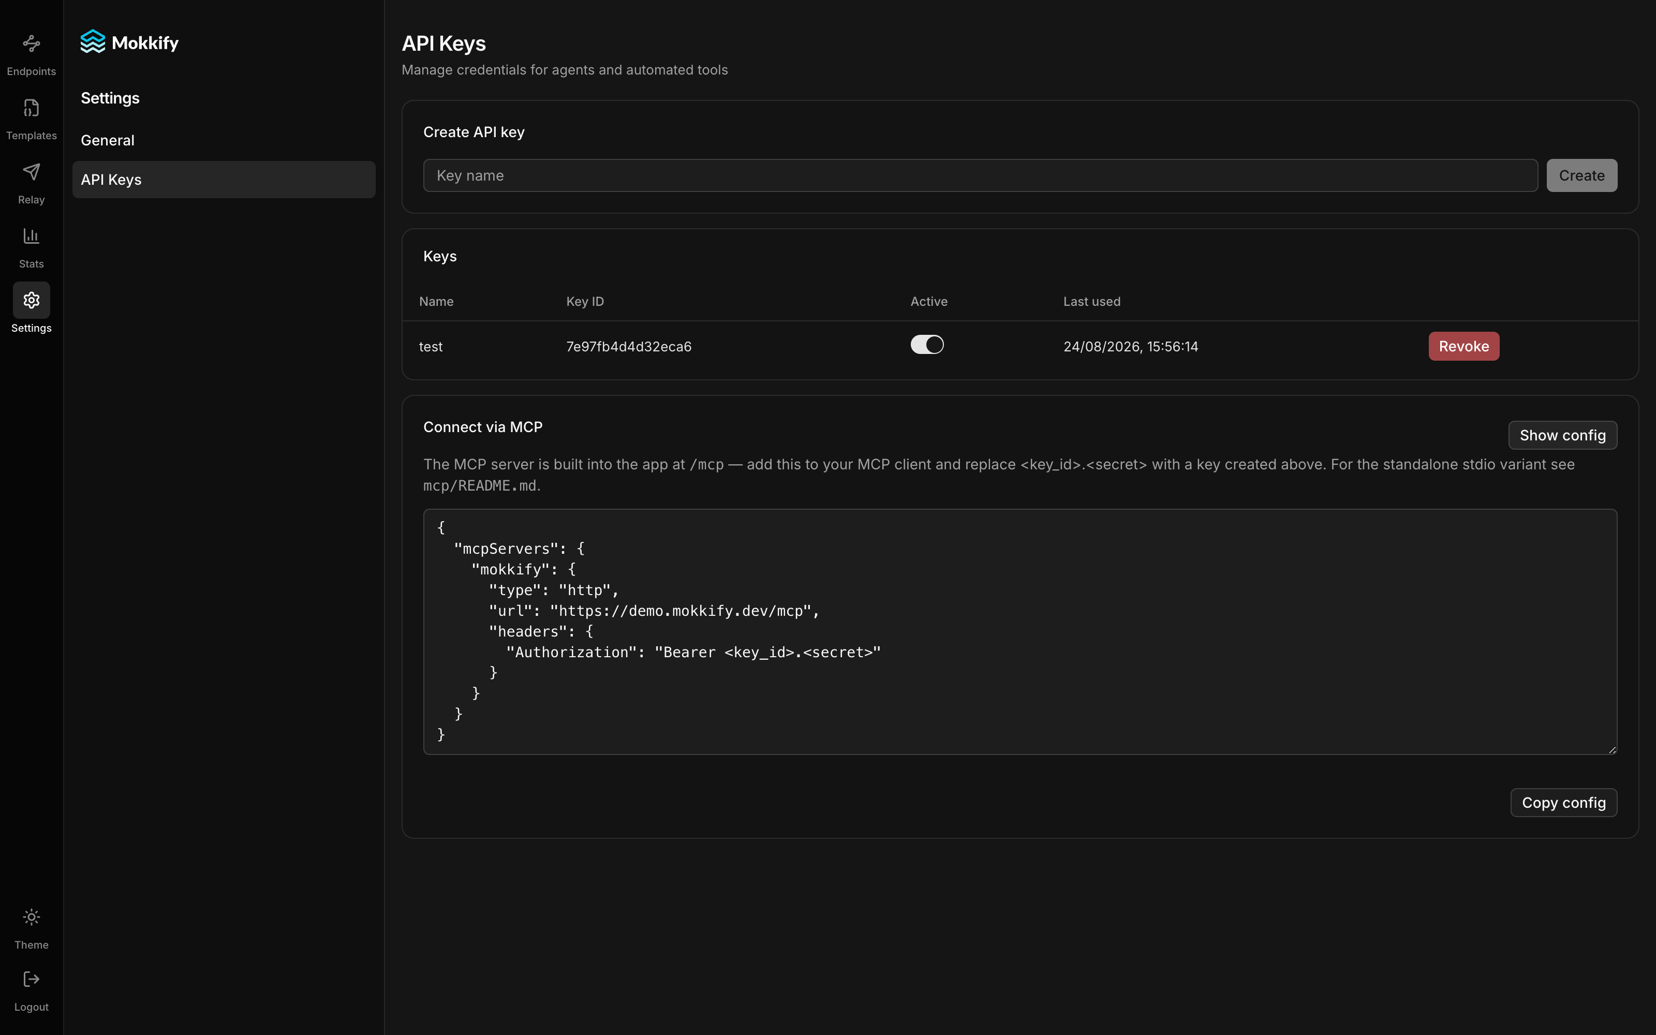Viewport: 1656px width, 1035px height.
Task: Open General settings section
Action: (x=224, y=140)
